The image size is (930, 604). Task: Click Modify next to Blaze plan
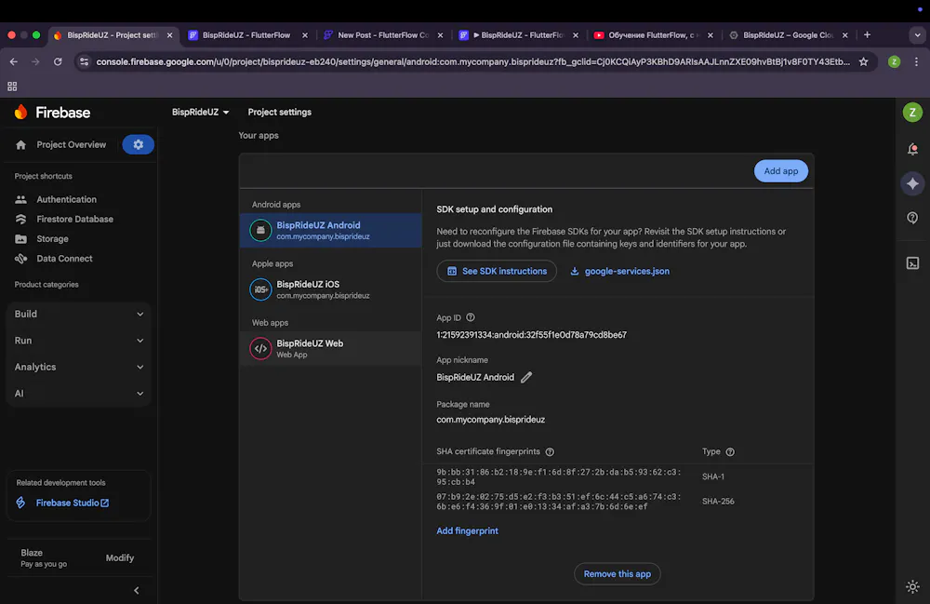tap(120, 557)
